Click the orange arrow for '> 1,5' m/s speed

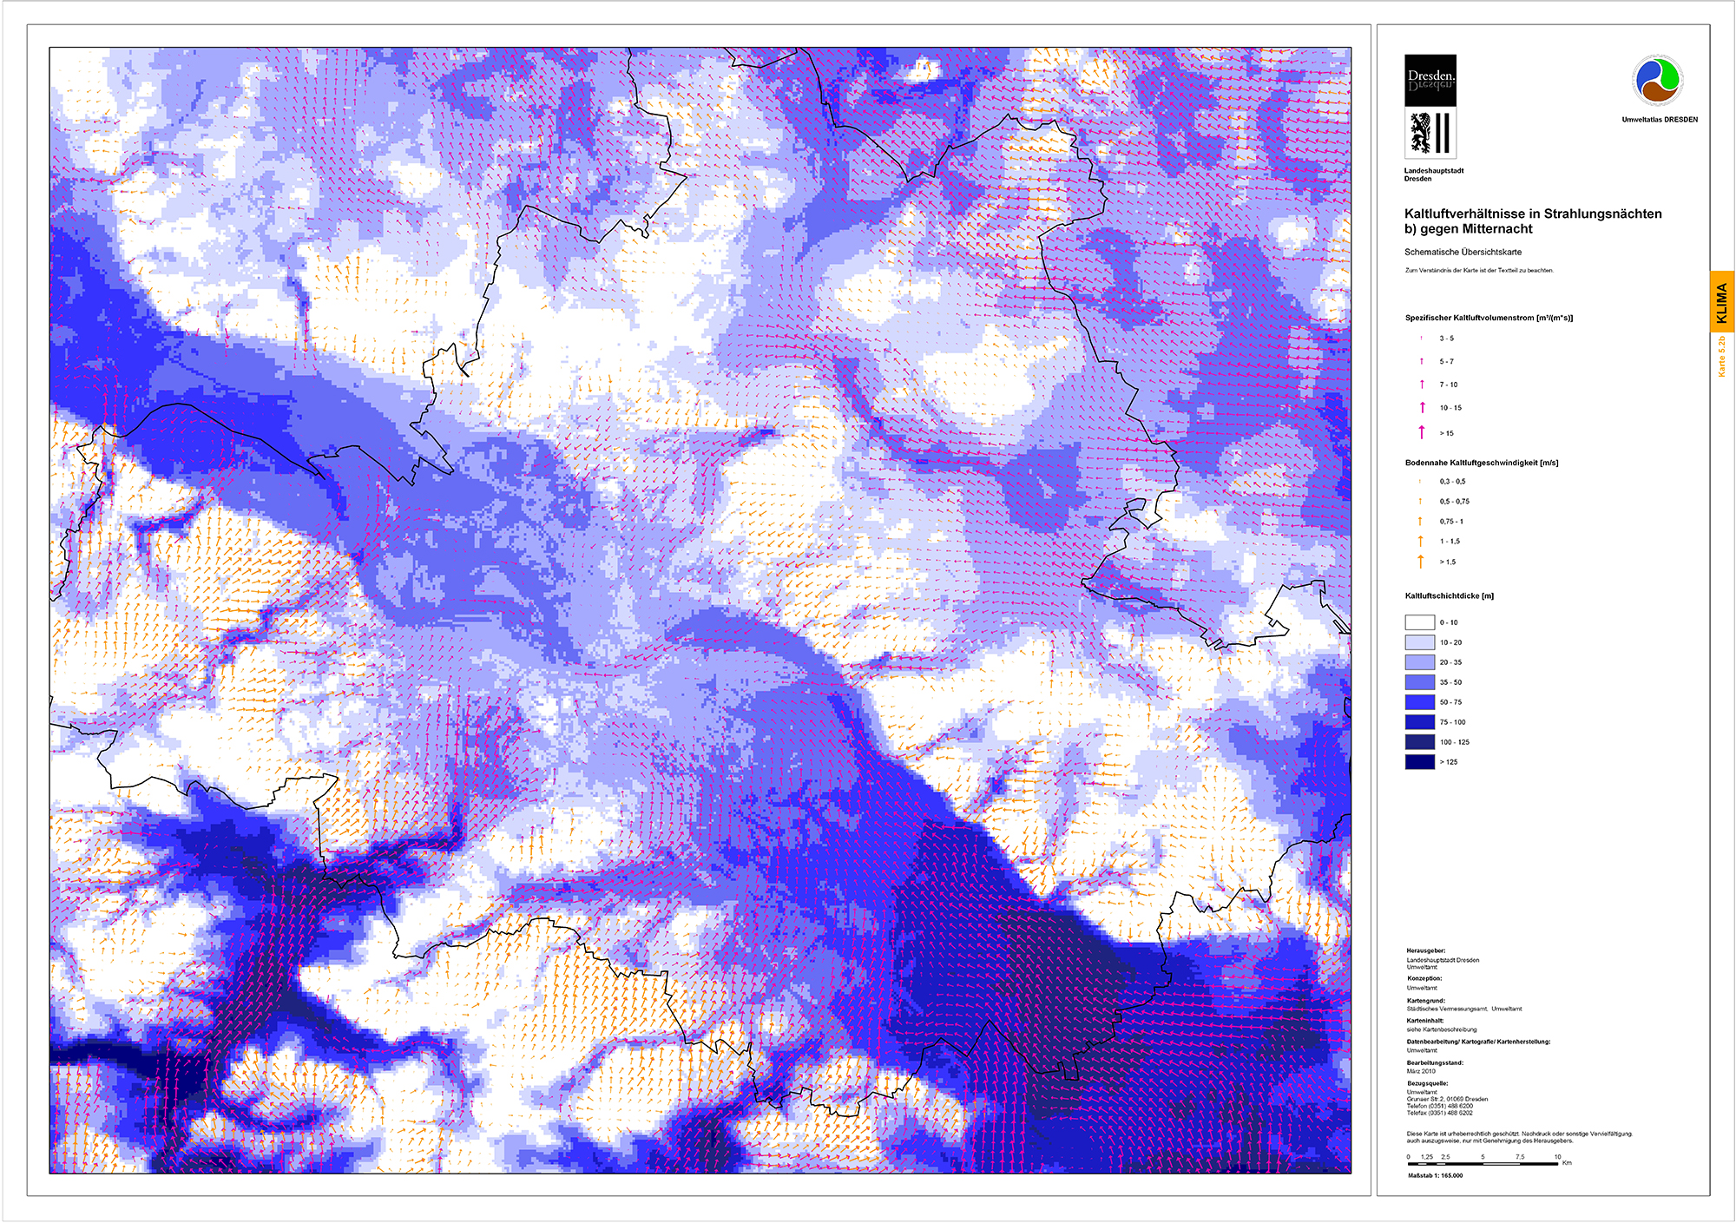coord(1421,562)
